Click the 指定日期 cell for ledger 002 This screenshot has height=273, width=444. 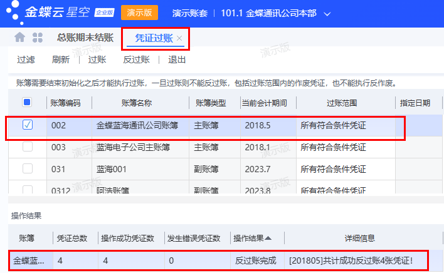click(x=418, y=125)
